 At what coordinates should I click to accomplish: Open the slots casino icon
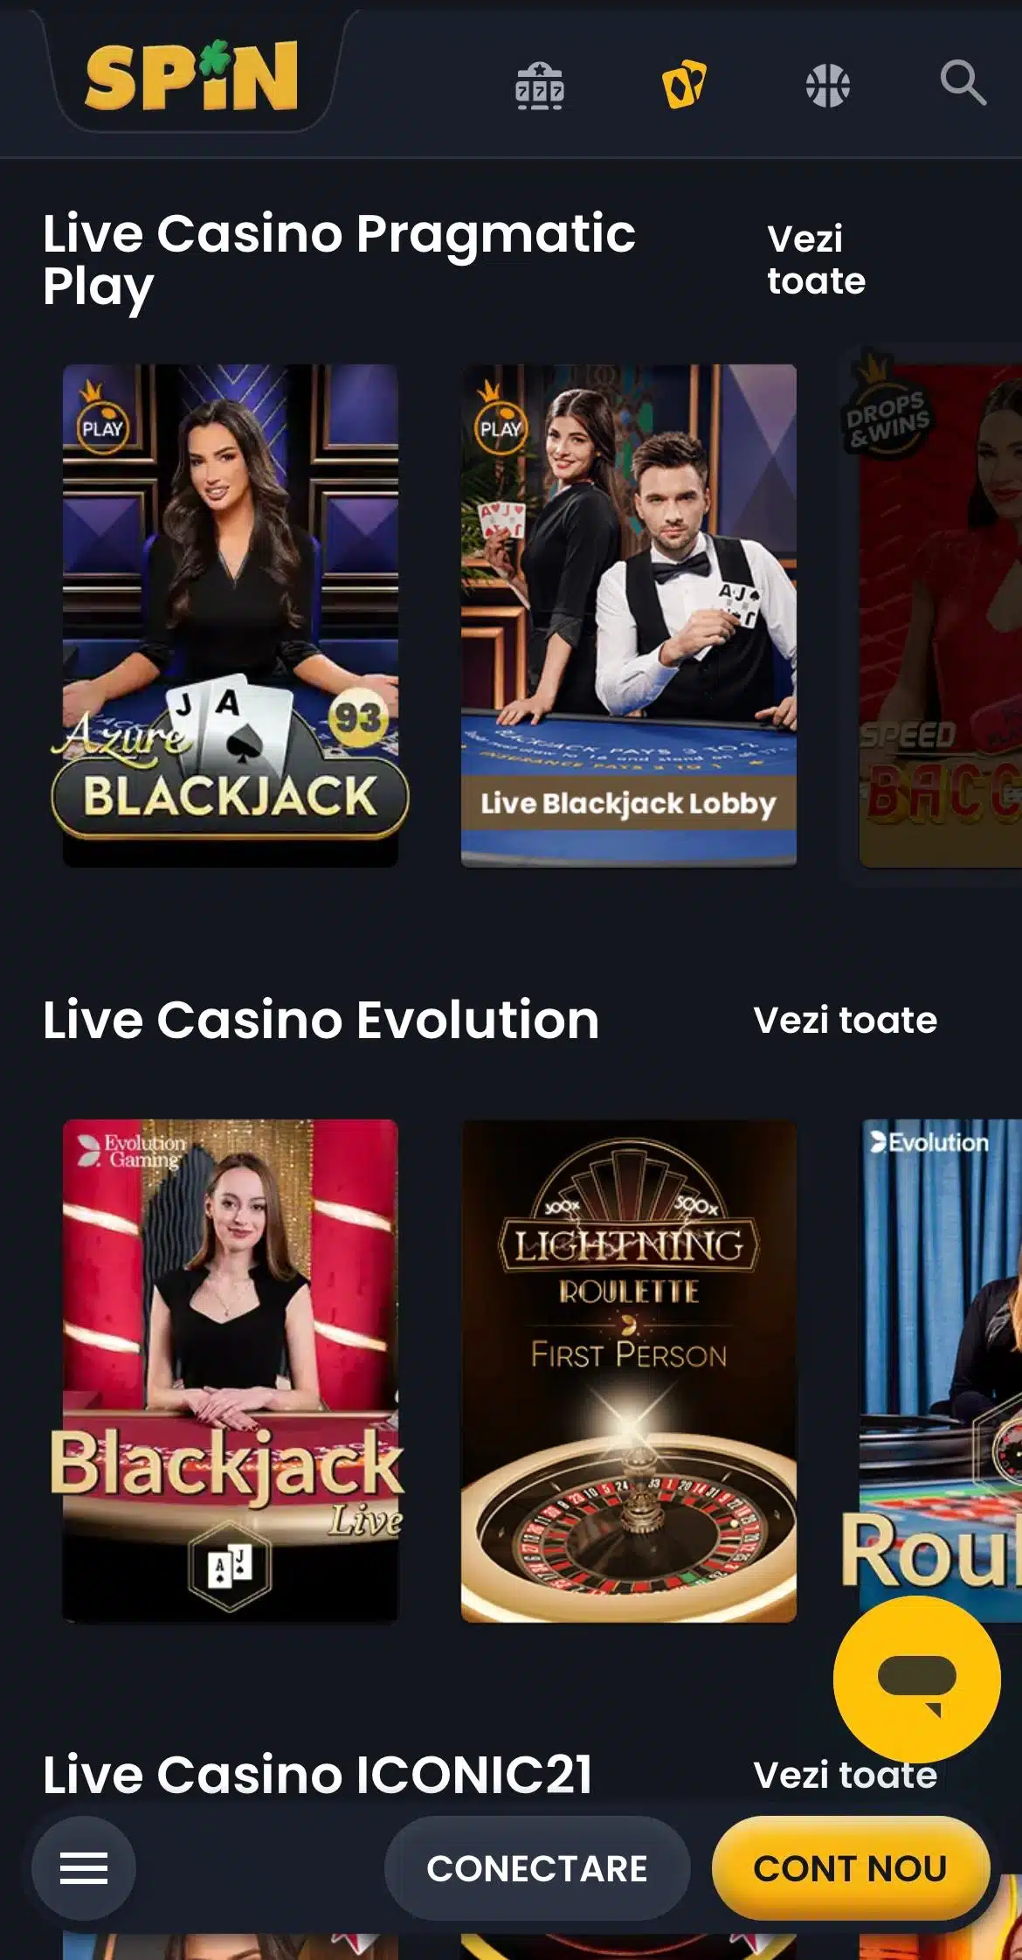click(x=539, y=86)
